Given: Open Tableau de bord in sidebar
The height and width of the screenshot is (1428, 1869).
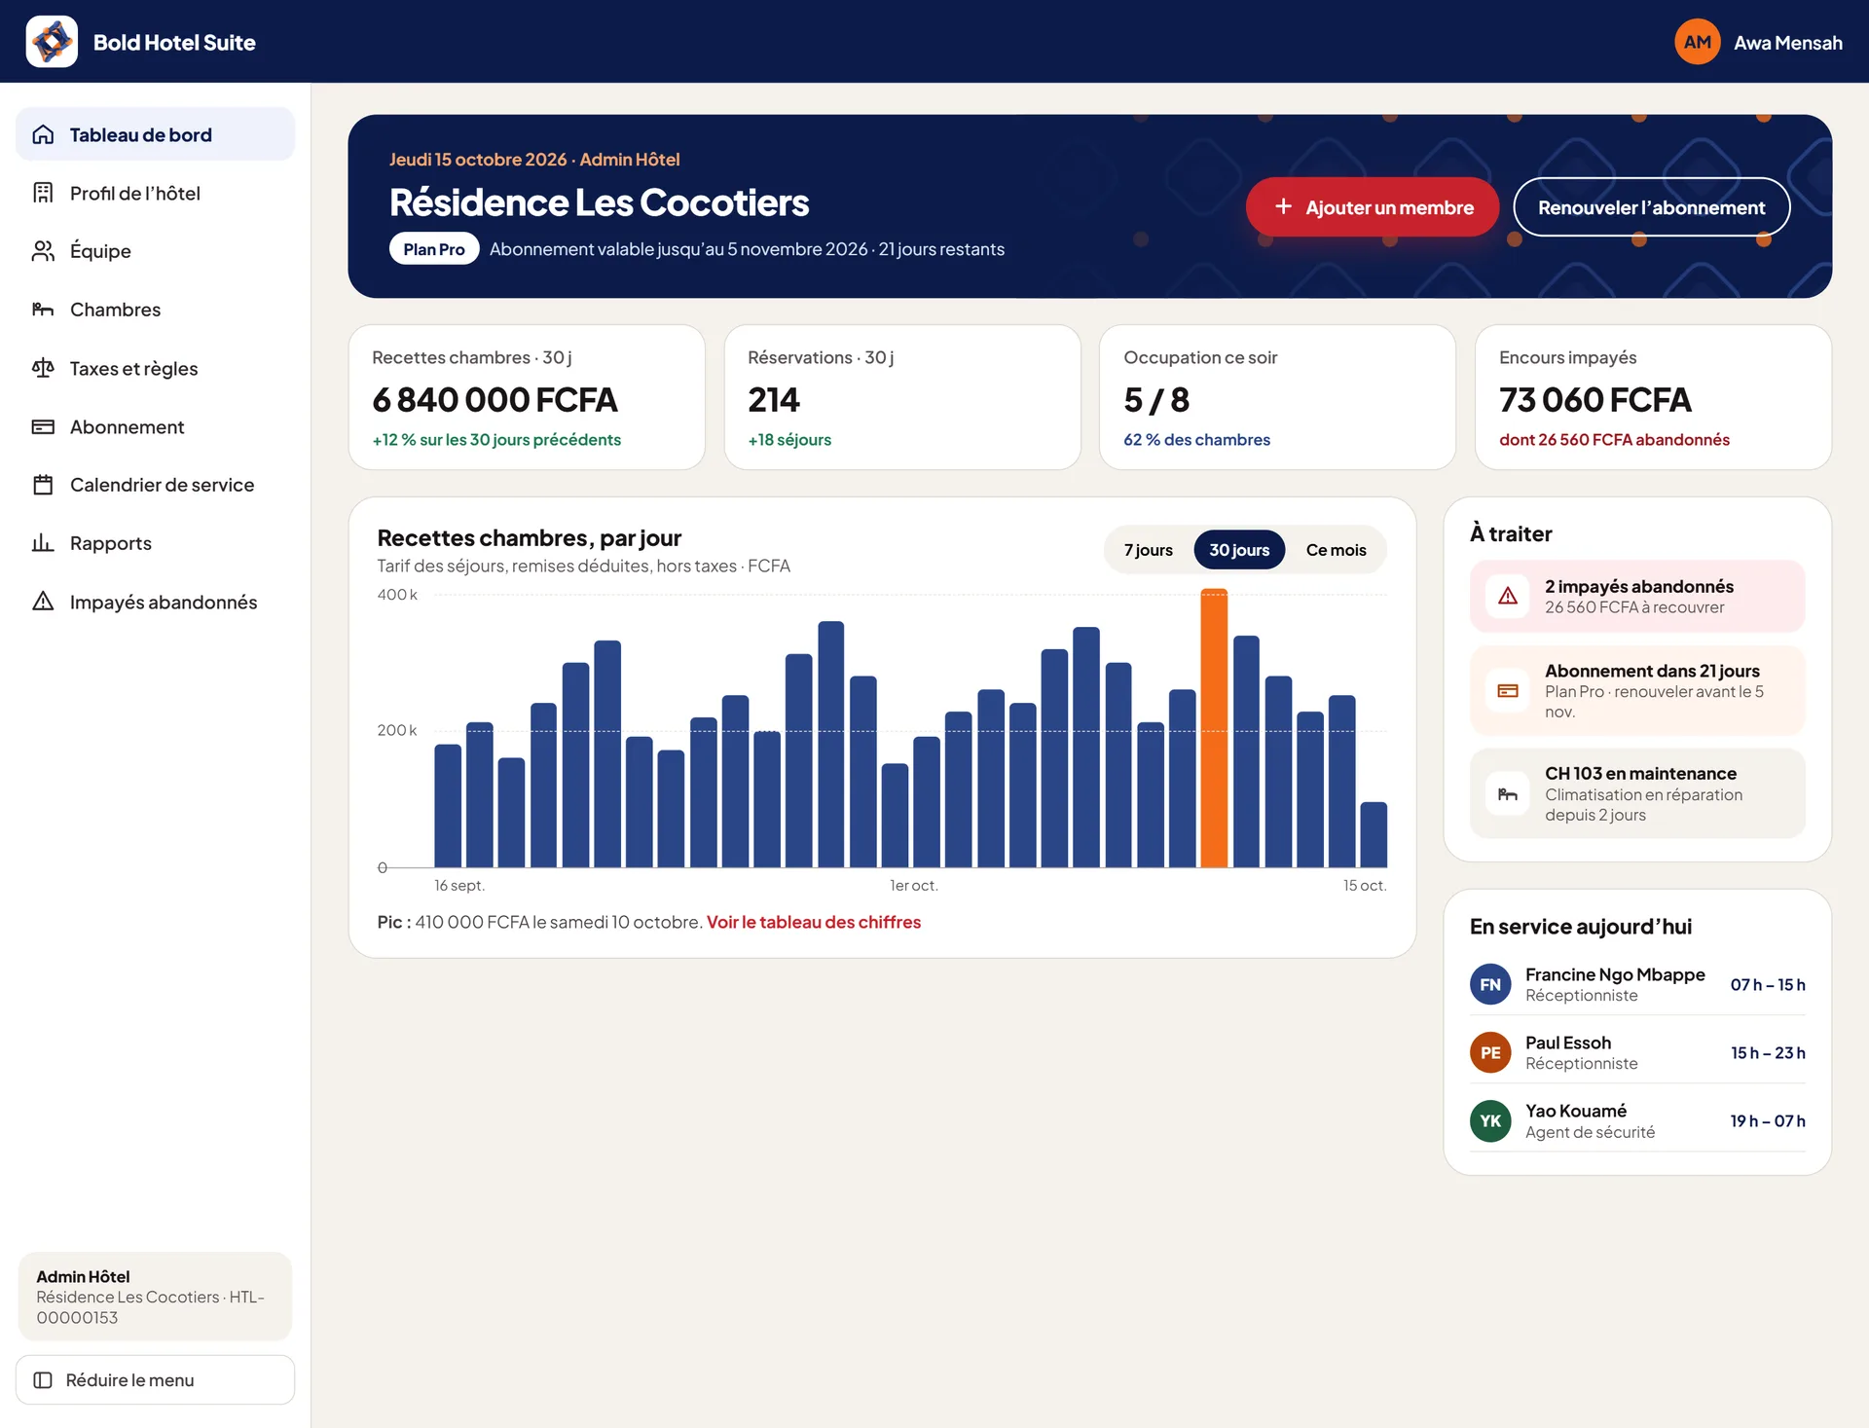Looking at the screenshot, I should tap(155, 134).
